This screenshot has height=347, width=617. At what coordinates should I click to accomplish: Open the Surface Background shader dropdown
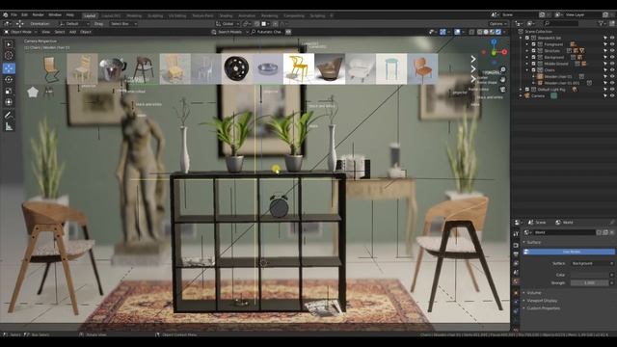[x=592, y=263]
